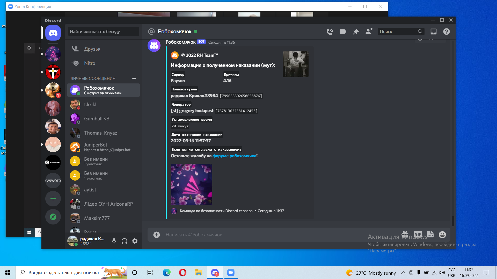Open the Discord inbox
497x279 pixels.
pyautogui.click(x=433, y=32)
